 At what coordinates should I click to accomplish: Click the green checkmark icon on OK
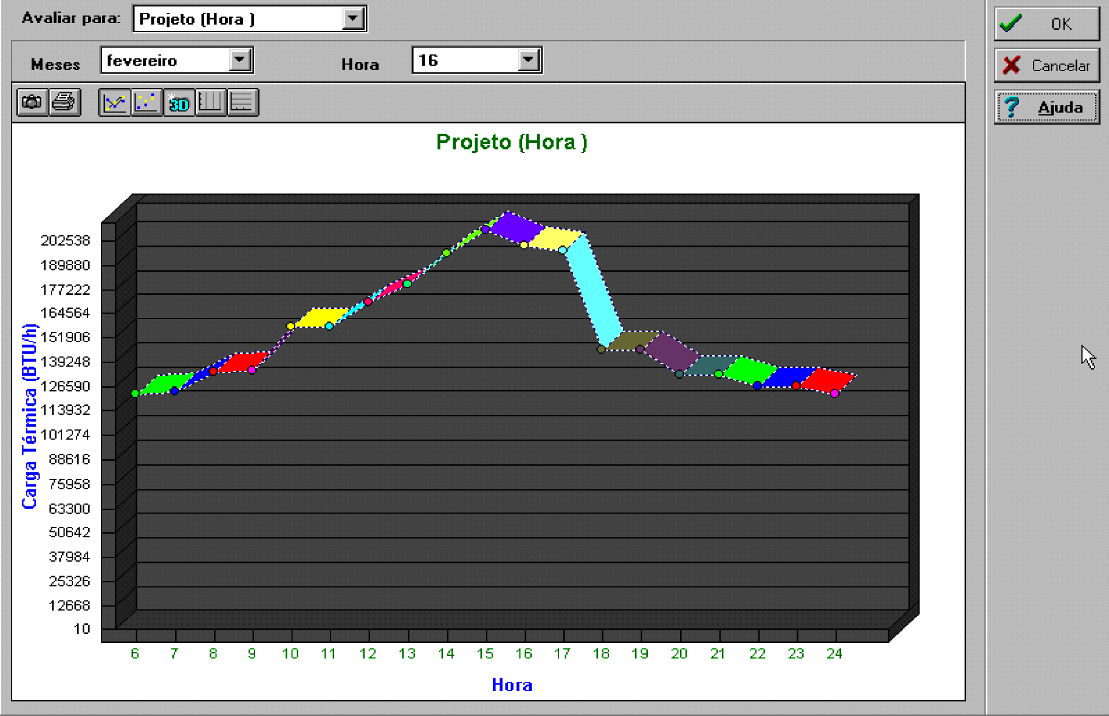coord(1011,24)
